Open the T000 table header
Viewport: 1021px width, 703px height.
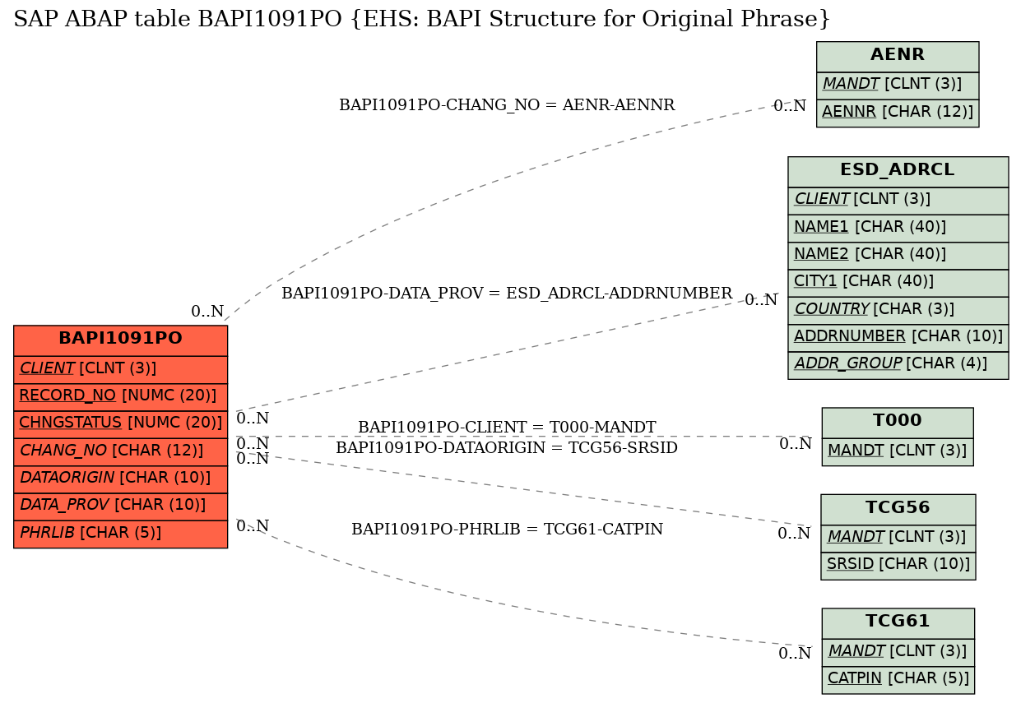click(898, 422)
